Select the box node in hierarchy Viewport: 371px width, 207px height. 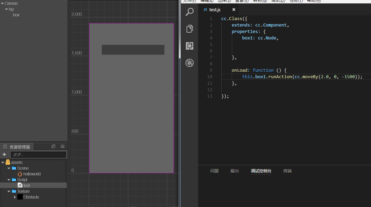pos(16,15)
